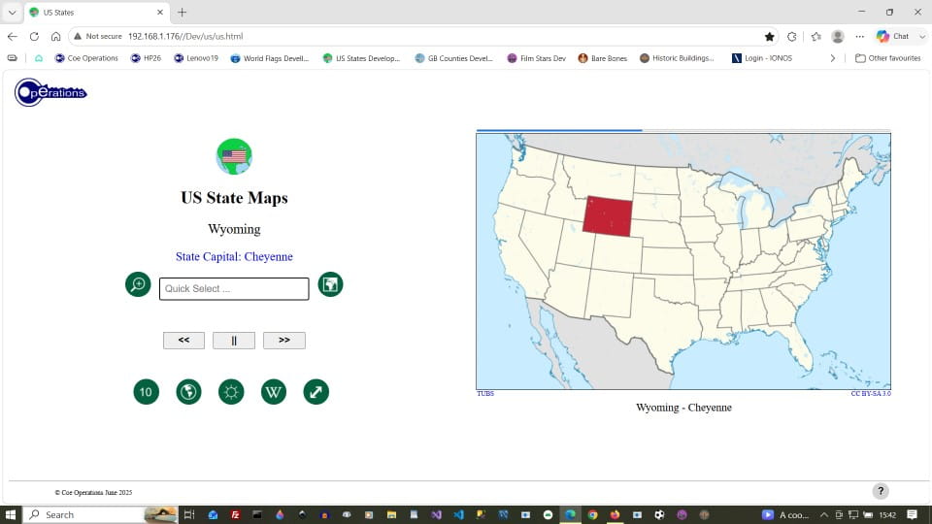Open the Historic Buildings bookmark
The height and width of the screenshot is (524, 932).
tap(677, 58)
